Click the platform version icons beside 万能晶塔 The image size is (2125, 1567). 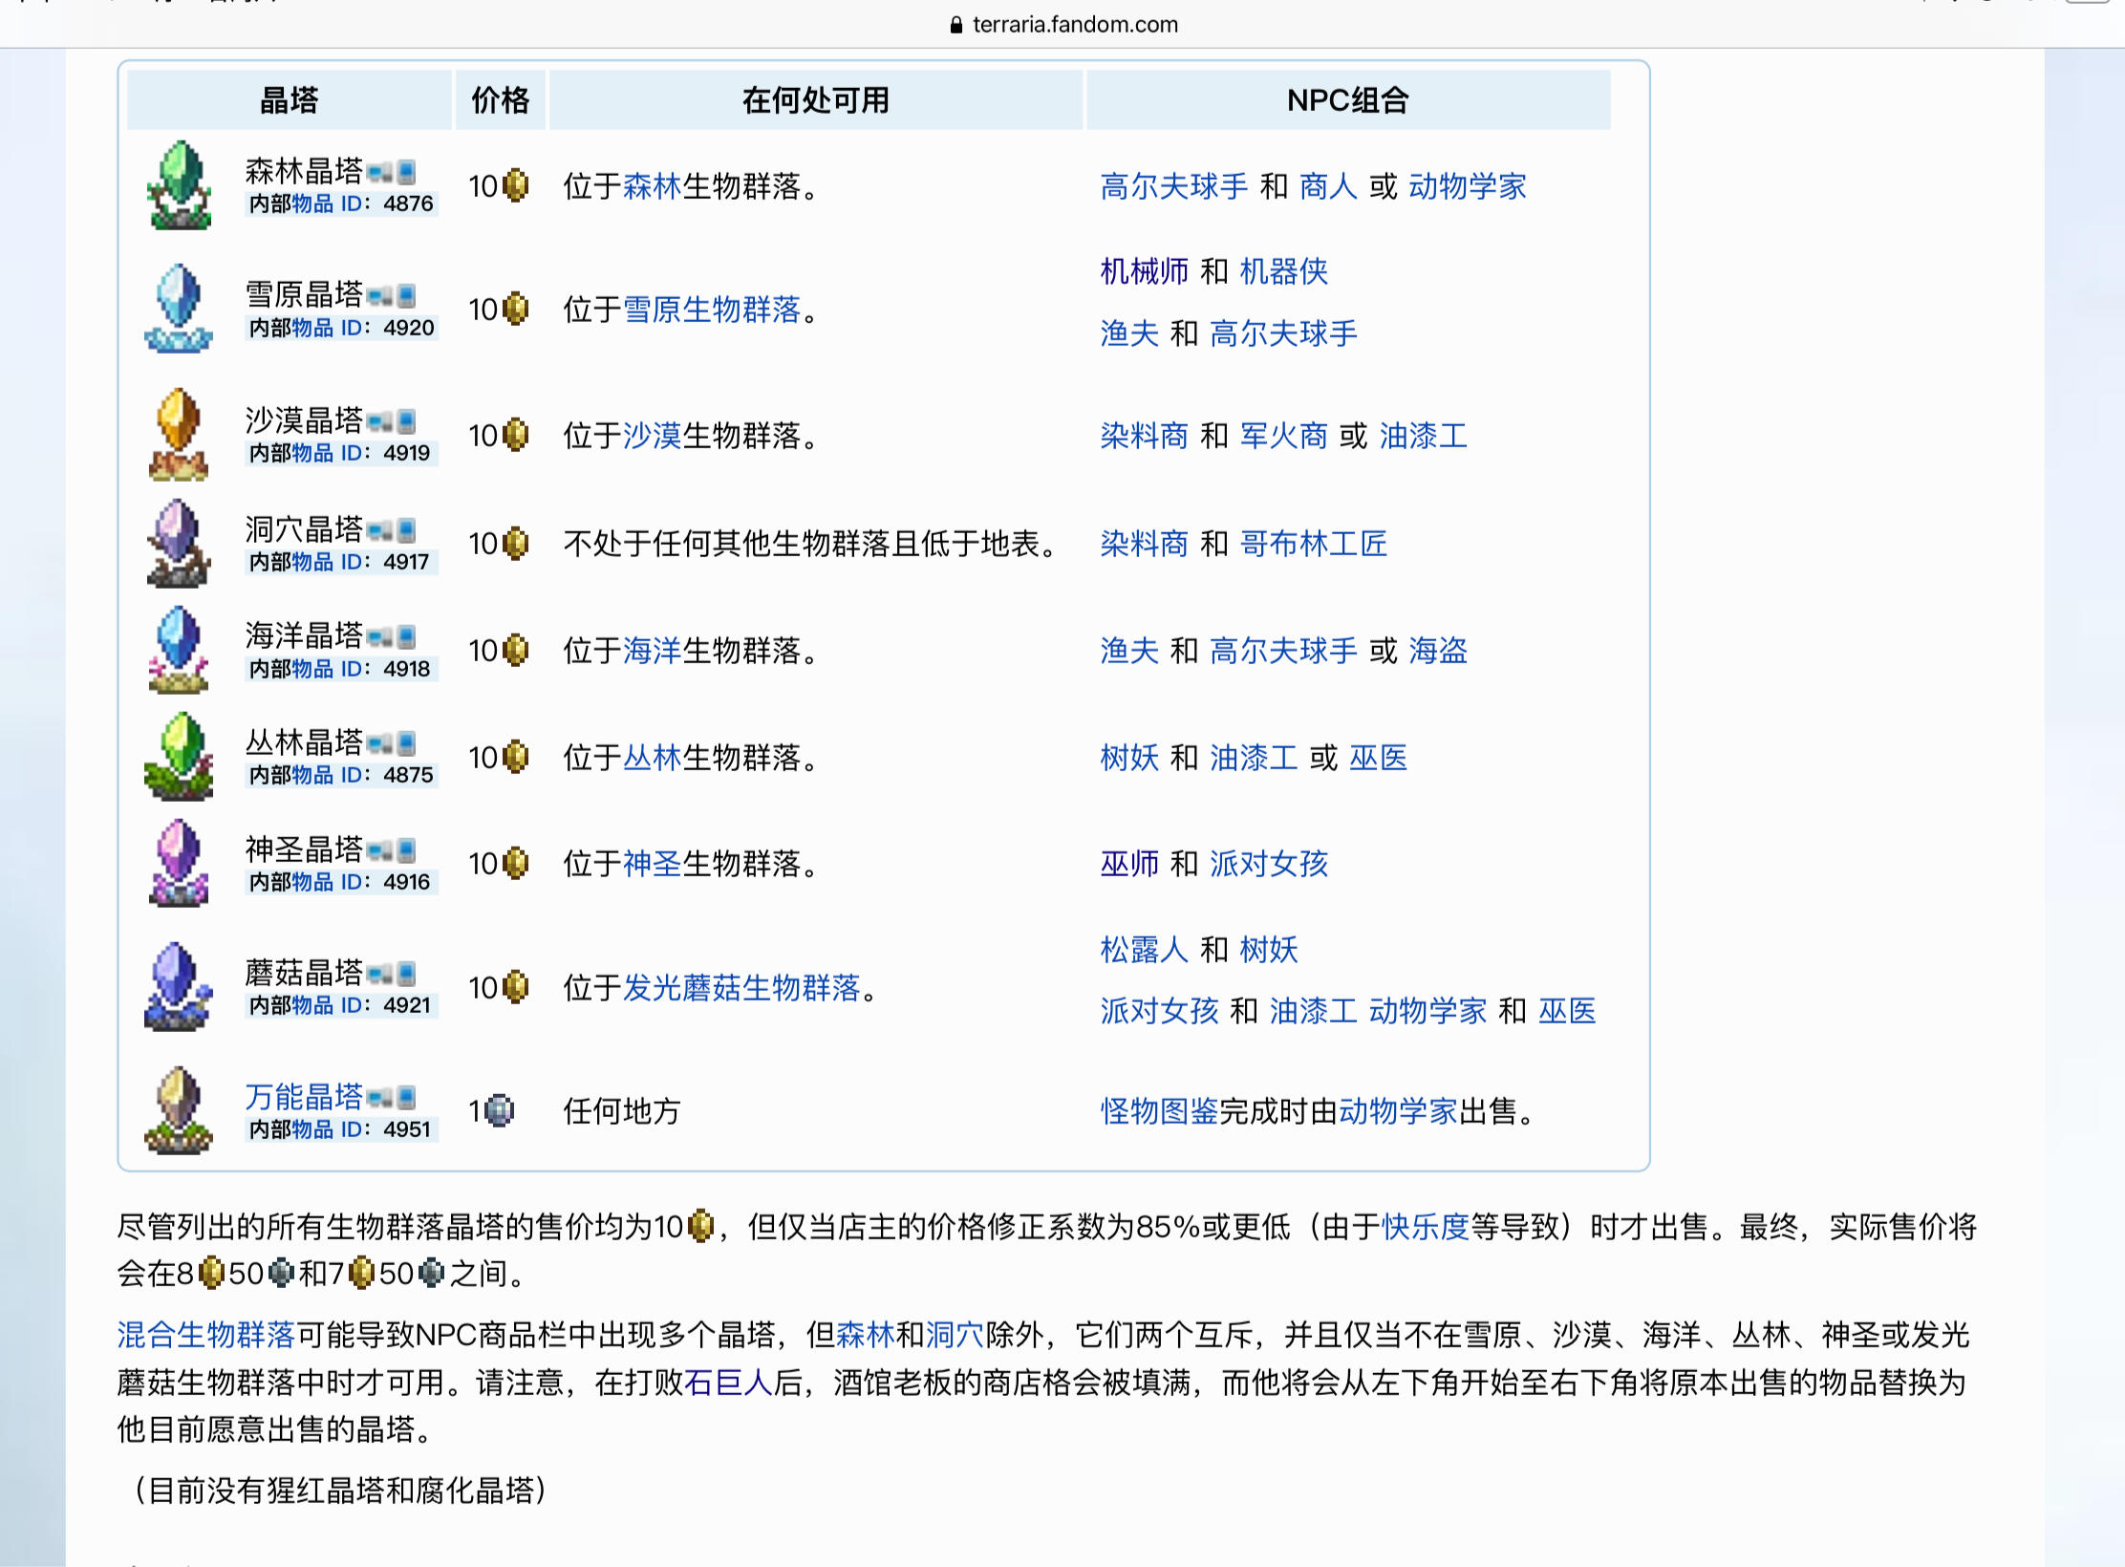pos(392,1097)
